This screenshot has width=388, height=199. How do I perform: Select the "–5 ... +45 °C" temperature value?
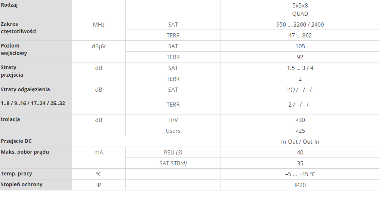pos(300,174)
